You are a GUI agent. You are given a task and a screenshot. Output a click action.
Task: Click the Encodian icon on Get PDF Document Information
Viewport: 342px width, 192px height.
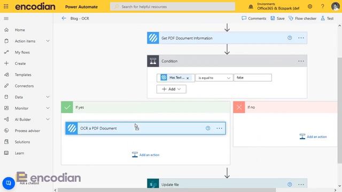[x=153, y=38]
